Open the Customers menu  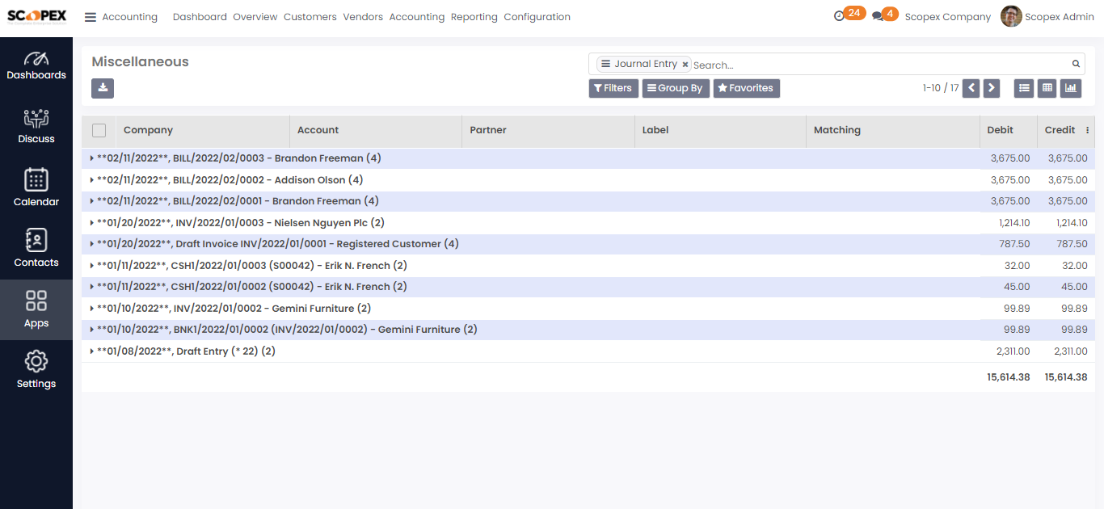[x=310, y=17]
